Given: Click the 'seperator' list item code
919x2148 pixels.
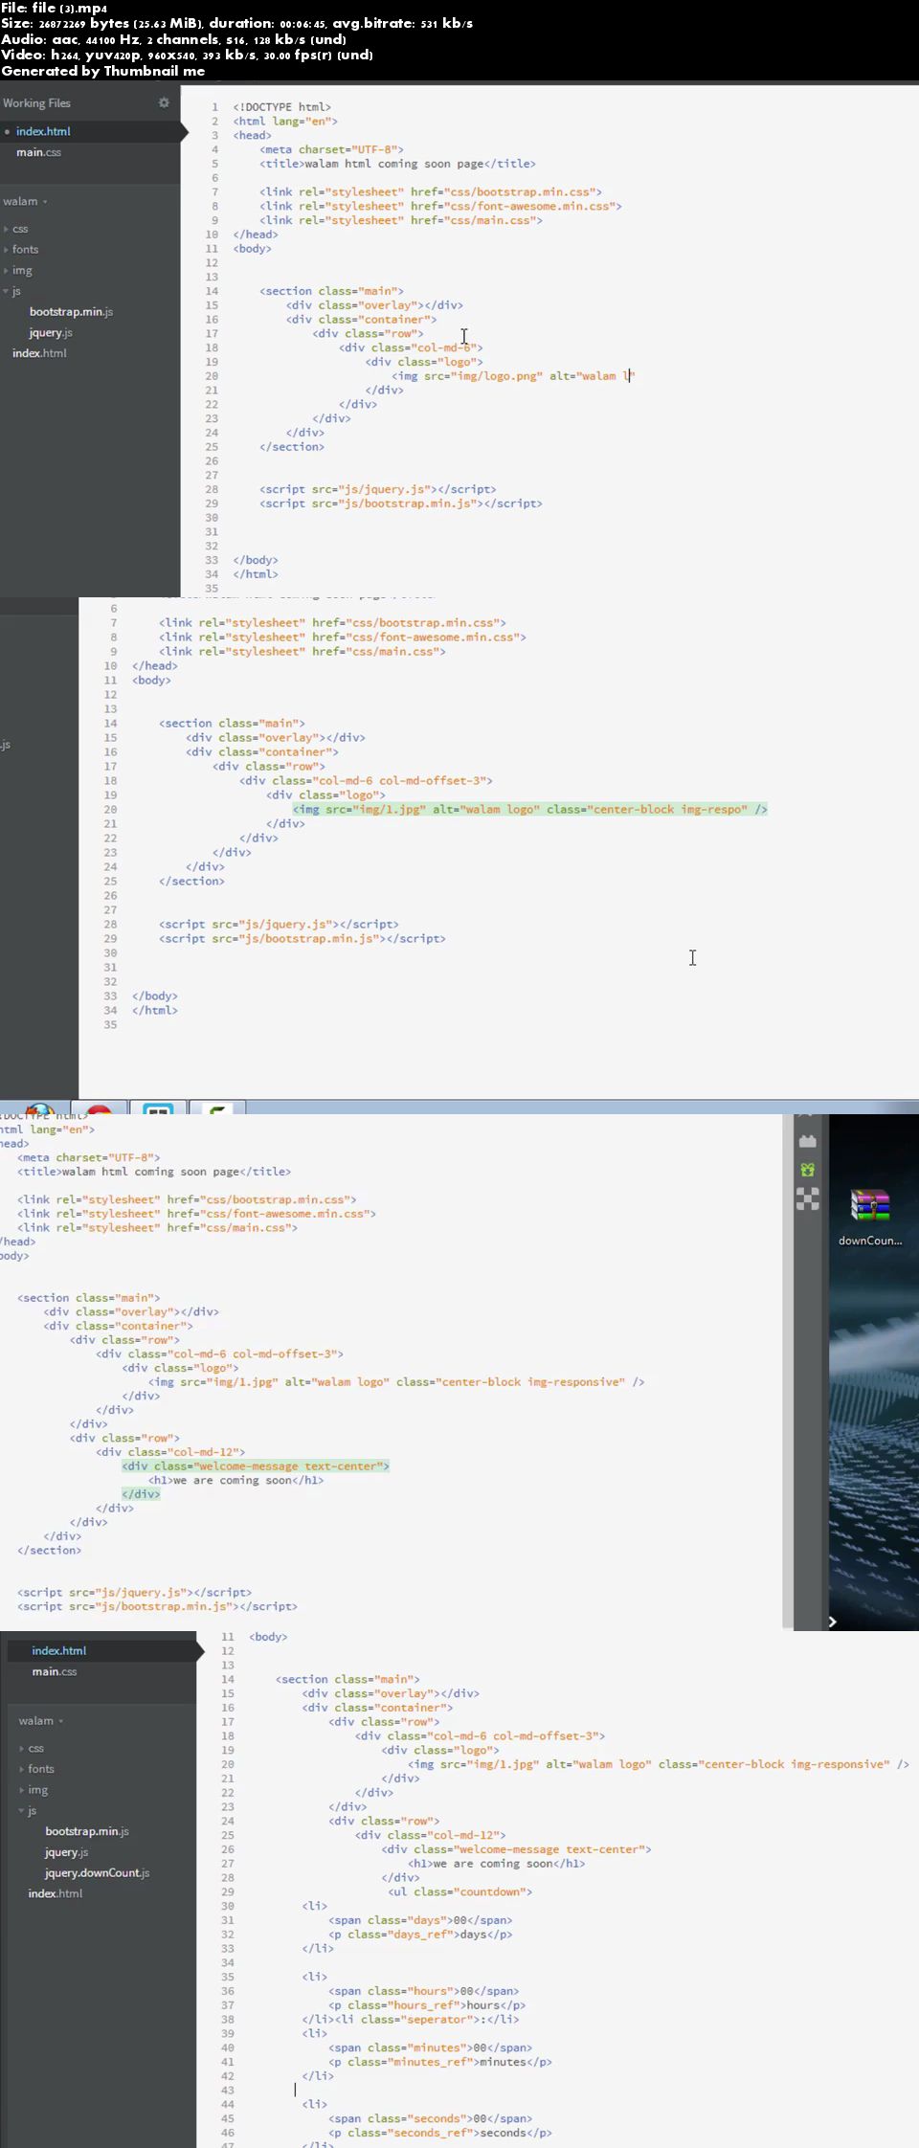Looking at the screenshot, I should [427, 2019].
